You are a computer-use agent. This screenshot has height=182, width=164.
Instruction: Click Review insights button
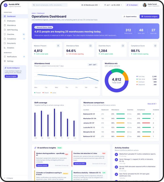click(x=11, y=76)
